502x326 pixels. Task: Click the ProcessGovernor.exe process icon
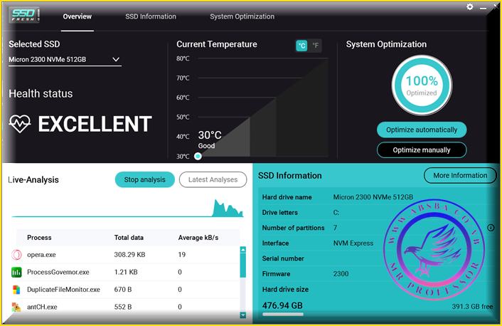click(x=16, y=272)
